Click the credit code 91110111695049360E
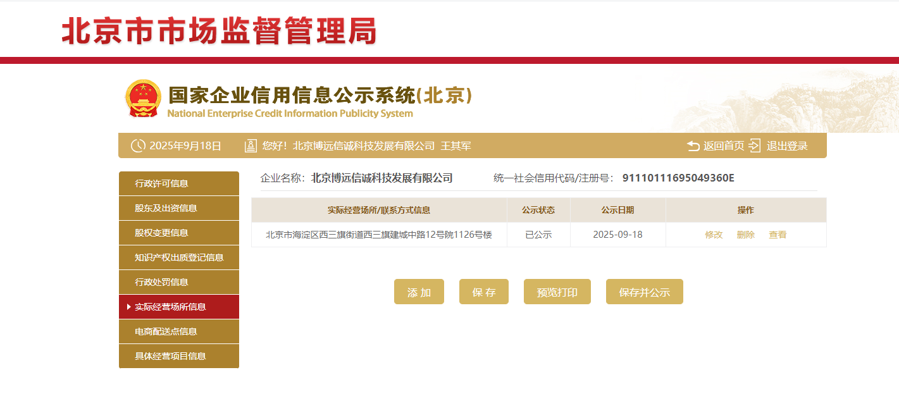This screenshot has width=899, height=401. point(678,178)
